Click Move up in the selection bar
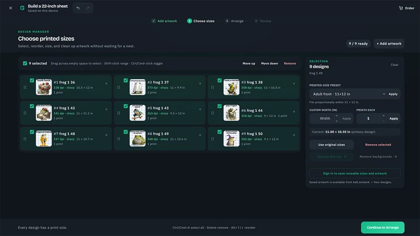The image size is (420, 236). (x=248, y=63)
